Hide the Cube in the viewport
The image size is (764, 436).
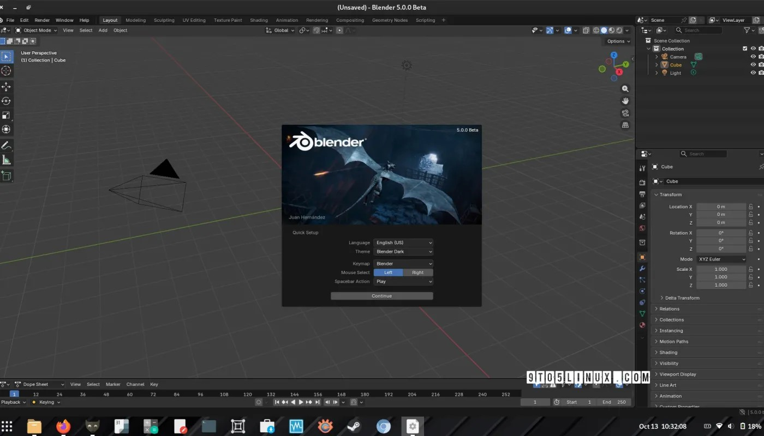[753, 64]
